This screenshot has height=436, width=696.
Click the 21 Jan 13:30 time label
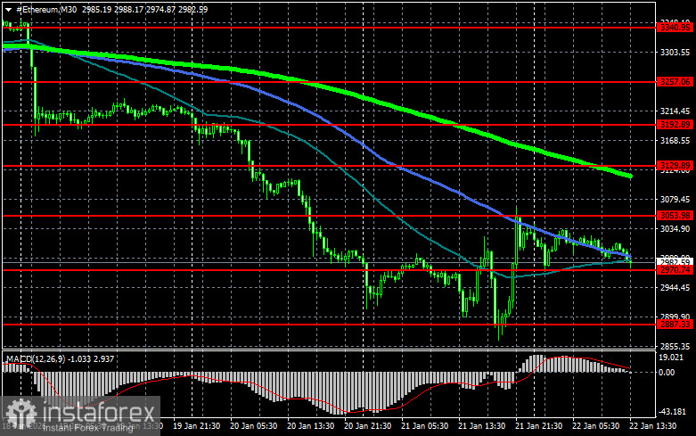(x=481, y=426)
